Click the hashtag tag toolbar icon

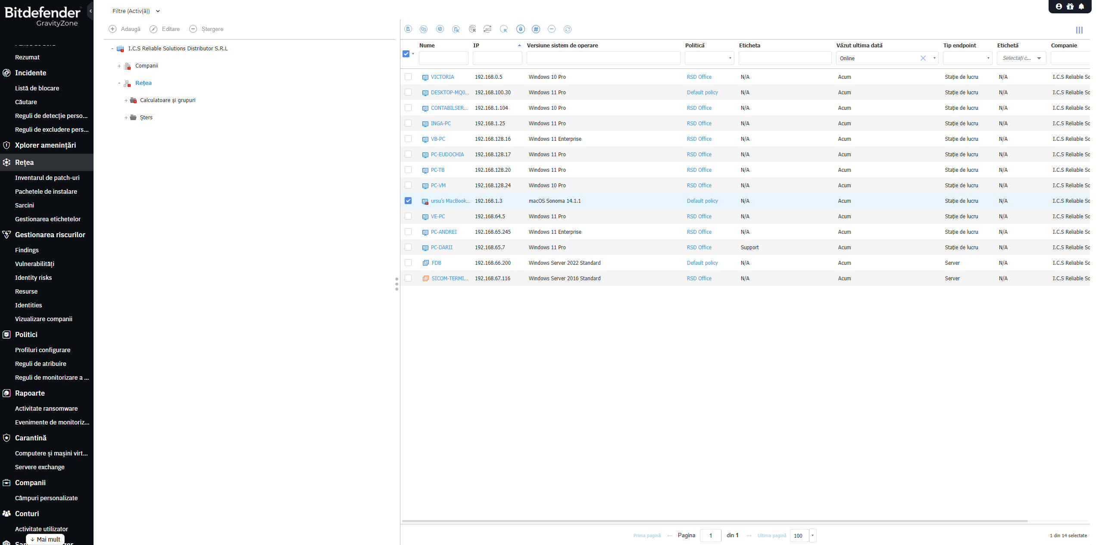point(536,29)
